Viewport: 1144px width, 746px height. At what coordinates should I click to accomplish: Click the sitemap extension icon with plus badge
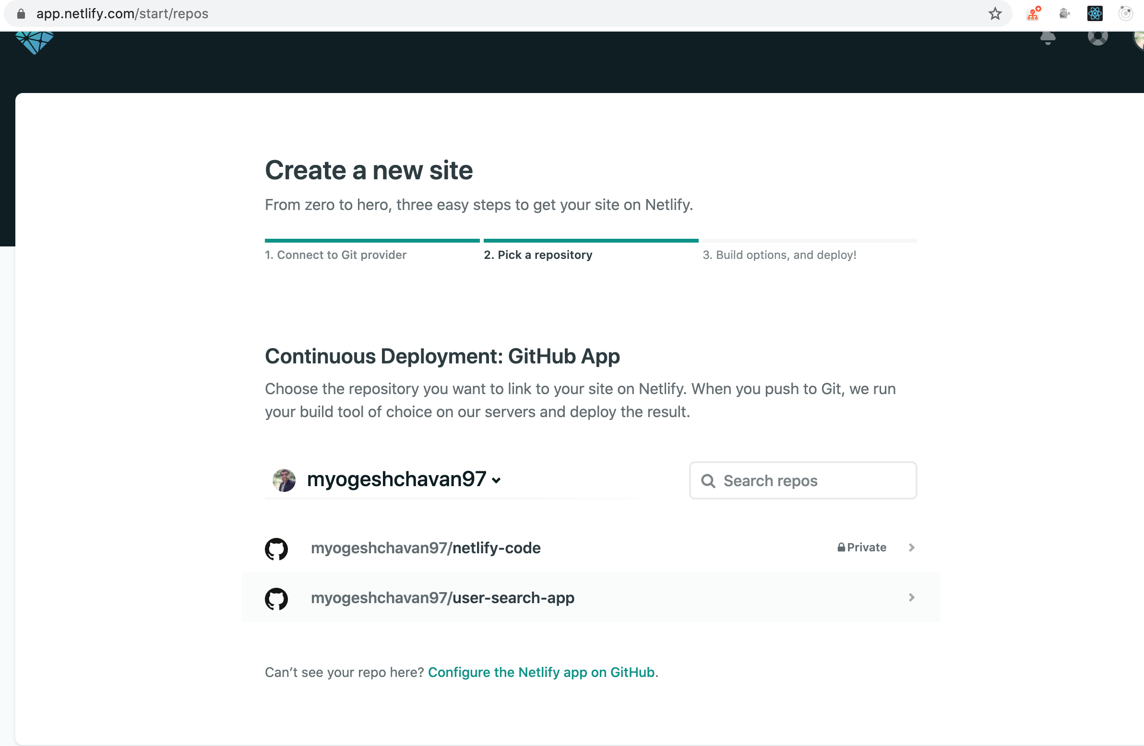point(1033,13)
